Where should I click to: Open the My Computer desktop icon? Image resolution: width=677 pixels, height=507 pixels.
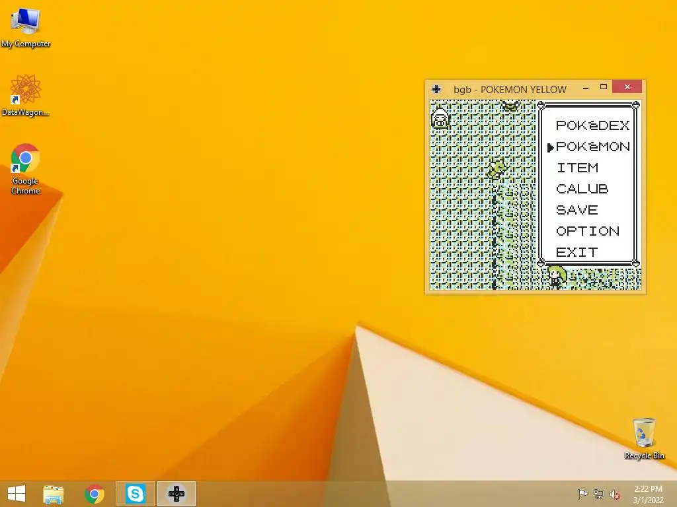pyautogui.click(x=26, y=27)
